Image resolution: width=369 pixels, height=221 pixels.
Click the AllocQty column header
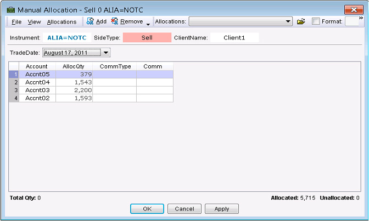coord(74,66)
